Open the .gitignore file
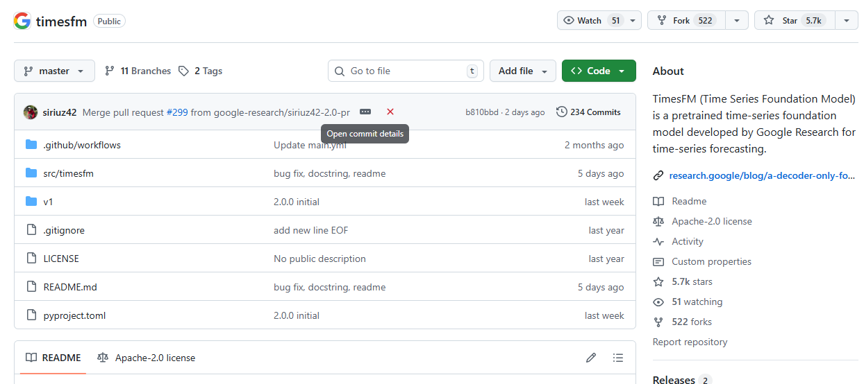Screen dimensions: 864x384 [x=64, y=230]
